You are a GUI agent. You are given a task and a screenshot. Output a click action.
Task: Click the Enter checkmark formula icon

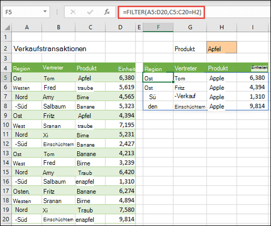point(90,12)
